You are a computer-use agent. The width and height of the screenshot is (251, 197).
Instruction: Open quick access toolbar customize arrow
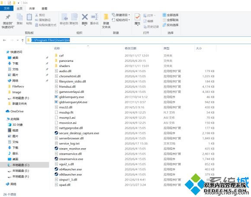point(19,3)
